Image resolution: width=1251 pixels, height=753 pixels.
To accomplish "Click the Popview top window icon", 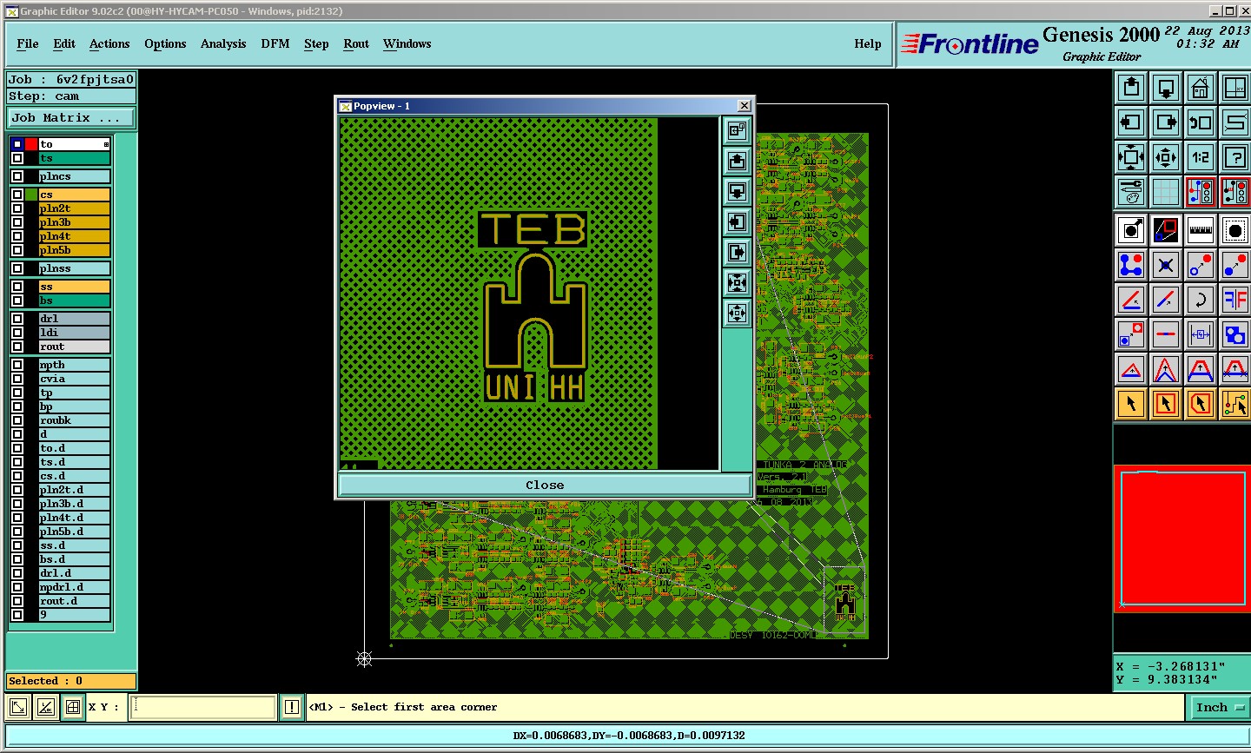I will [737, 131].
